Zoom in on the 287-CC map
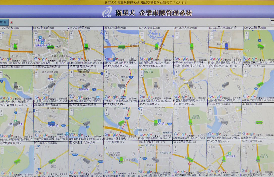Viewport: 274px width, 177px height. click(x=71, y=33)
